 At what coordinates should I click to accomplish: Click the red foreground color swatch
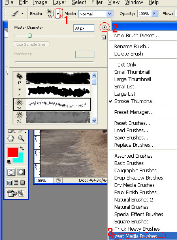click(x=13, y=152)
